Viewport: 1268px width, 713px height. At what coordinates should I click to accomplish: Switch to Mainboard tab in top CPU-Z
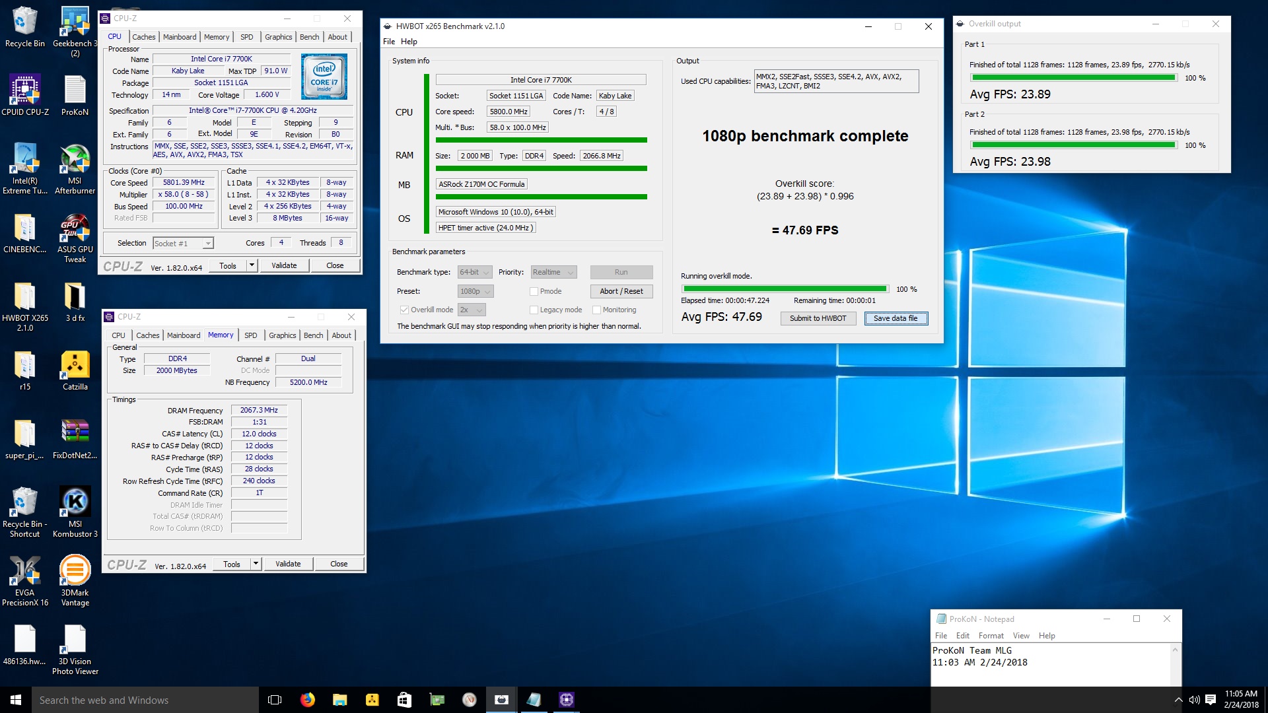[x=180, y=37]
